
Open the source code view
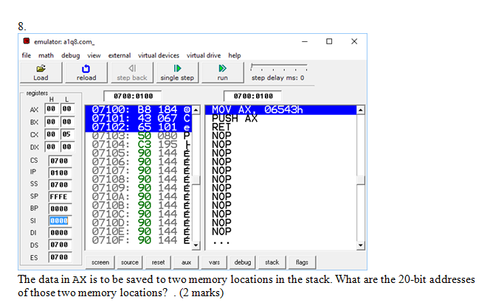click(x=129, y=262)
